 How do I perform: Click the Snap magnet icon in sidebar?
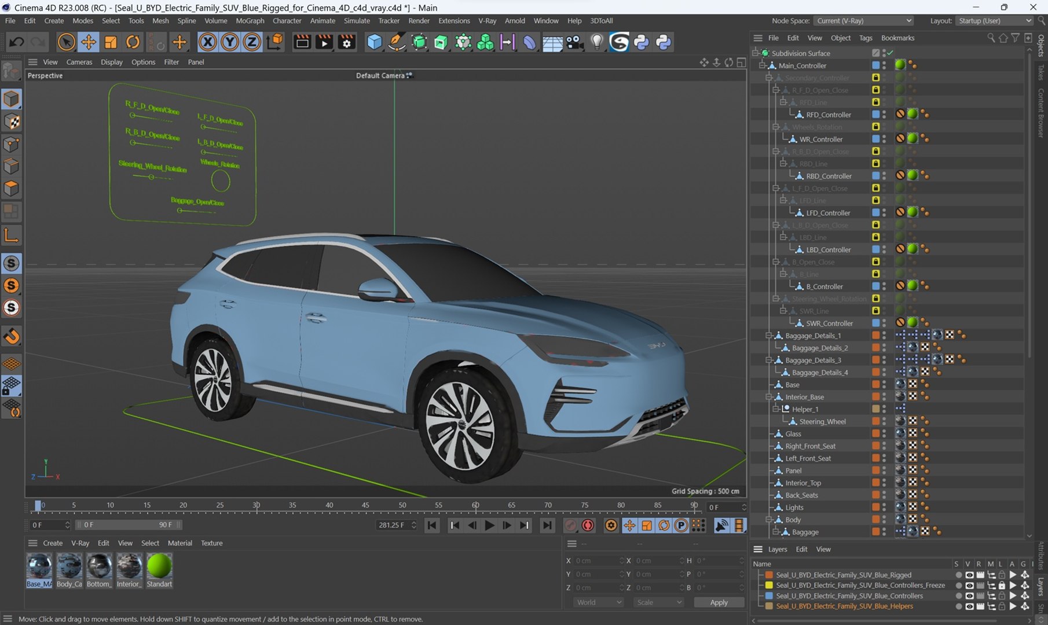coord(12,336)
